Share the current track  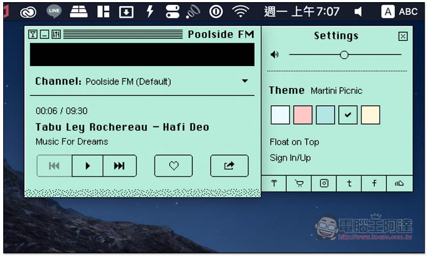point(230,166)
